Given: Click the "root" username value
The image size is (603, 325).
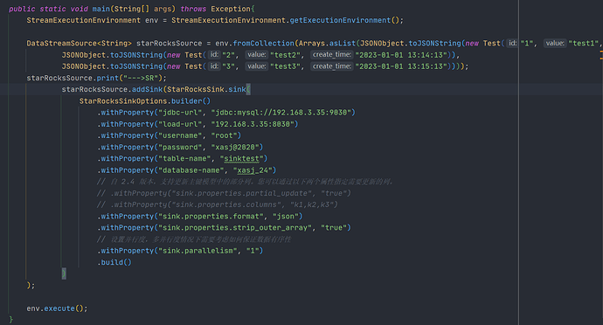Looking at the screenshot, I should click(225, 135).
